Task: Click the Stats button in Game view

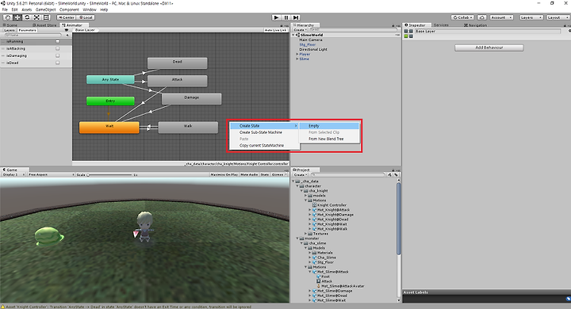Action: tap(265, 174)
